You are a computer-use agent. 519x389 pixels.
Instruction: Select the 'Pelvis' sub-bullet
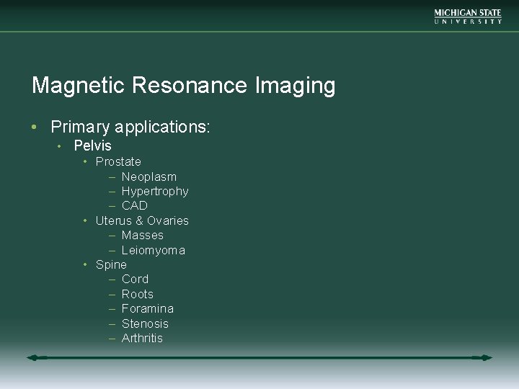[93, 146]
